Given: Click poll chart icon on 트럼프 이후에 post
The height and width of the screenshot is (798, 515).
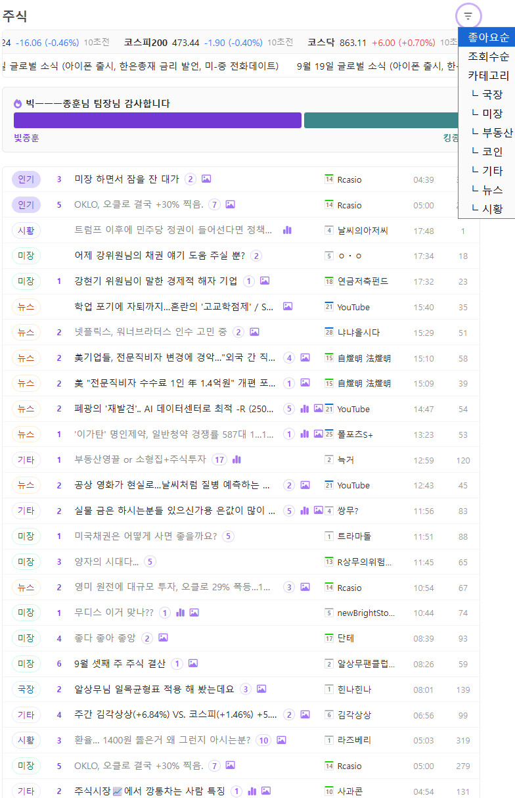Looking at the screenshot, I should click(287, 230).
